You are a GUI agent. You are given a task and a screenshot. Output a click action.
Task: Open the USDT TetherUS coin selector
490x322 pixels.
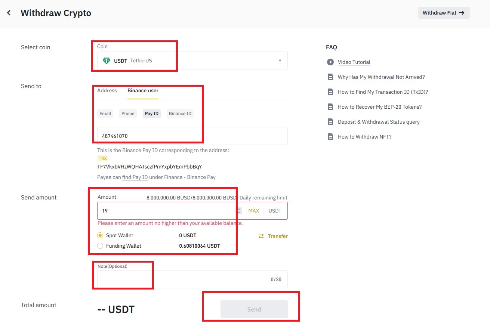tap(192, 61)
